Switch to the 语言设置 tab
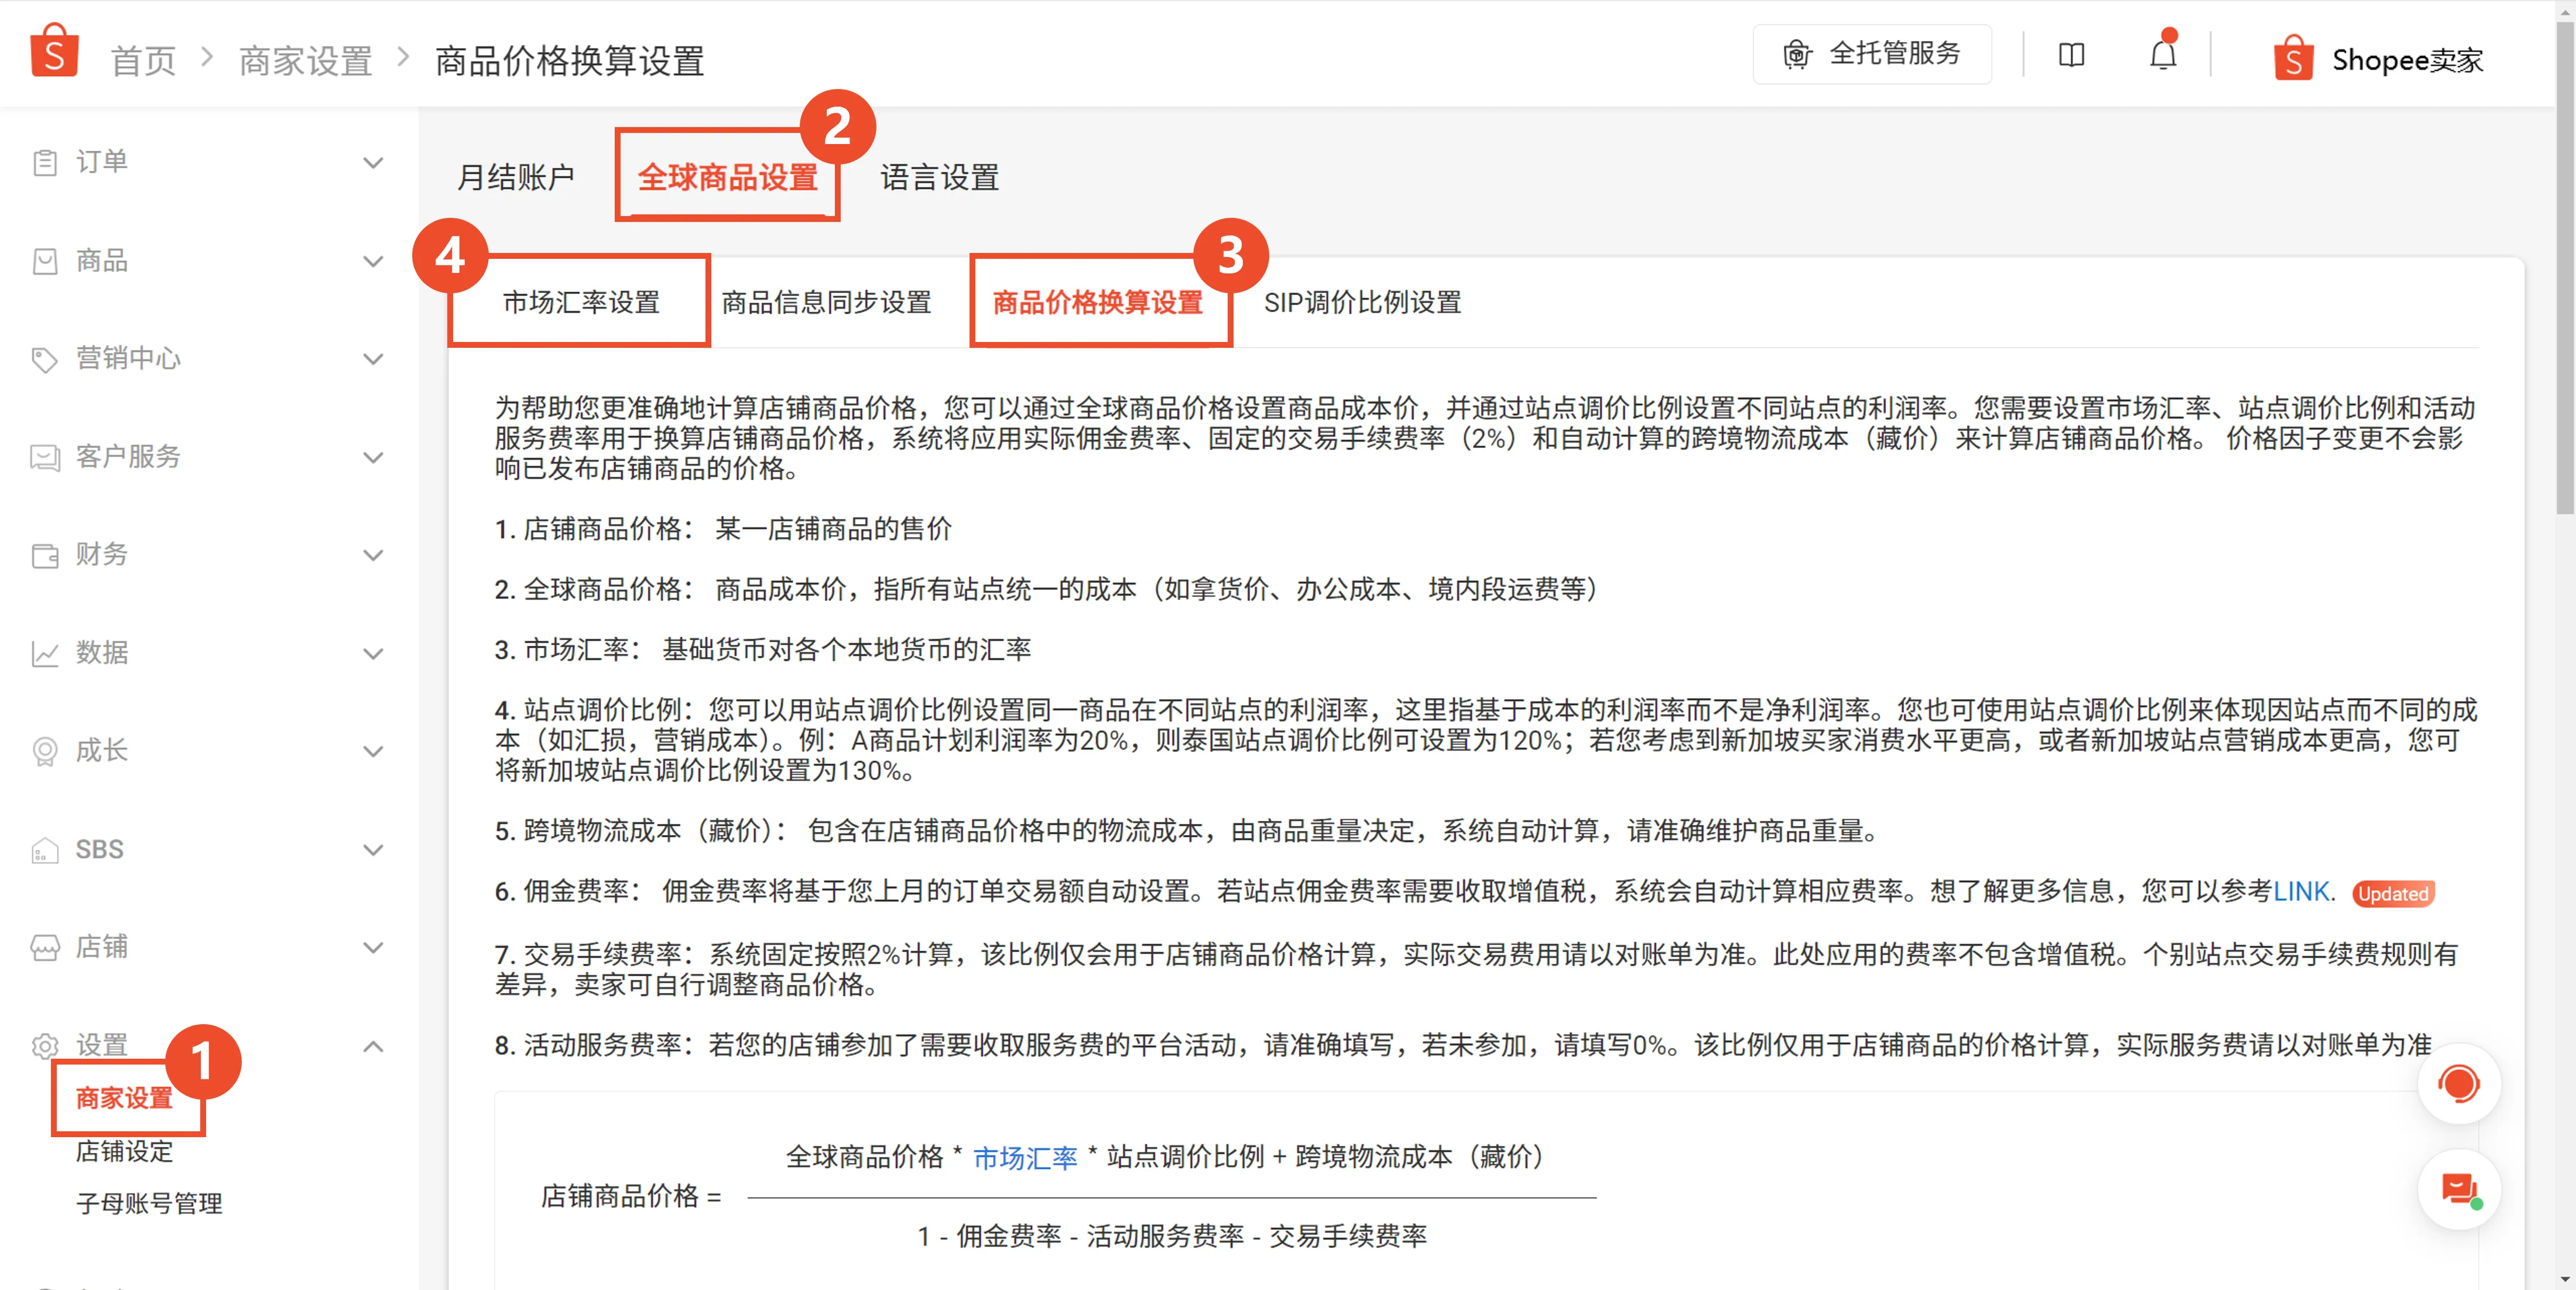This screenshot has height=1290, width=2576. pyautogui.click(x=938, y=177)
